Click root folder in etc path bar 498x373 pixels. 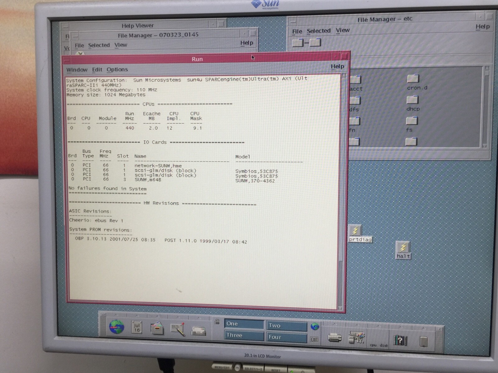[x=298, y=43]
